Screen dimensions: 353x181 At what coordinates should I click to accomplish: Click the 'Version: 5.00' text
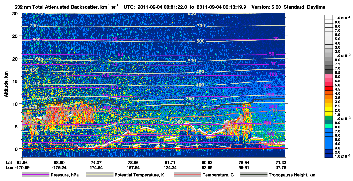pos(266,7)
